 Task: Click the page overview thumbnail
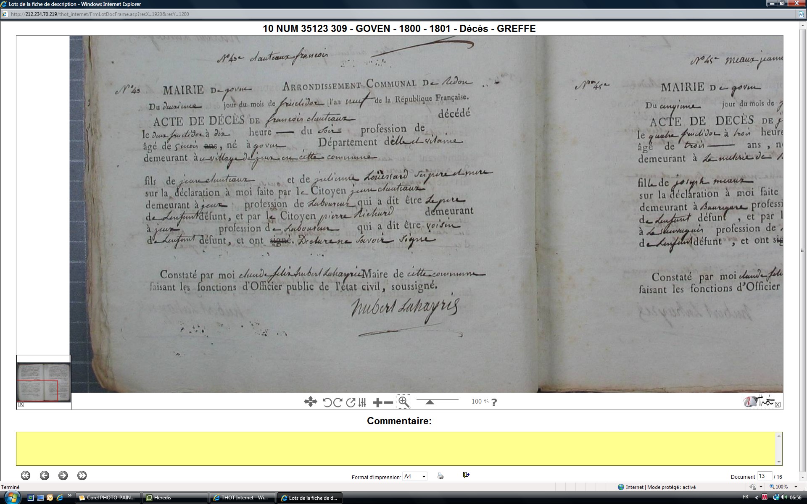(43, 383)
